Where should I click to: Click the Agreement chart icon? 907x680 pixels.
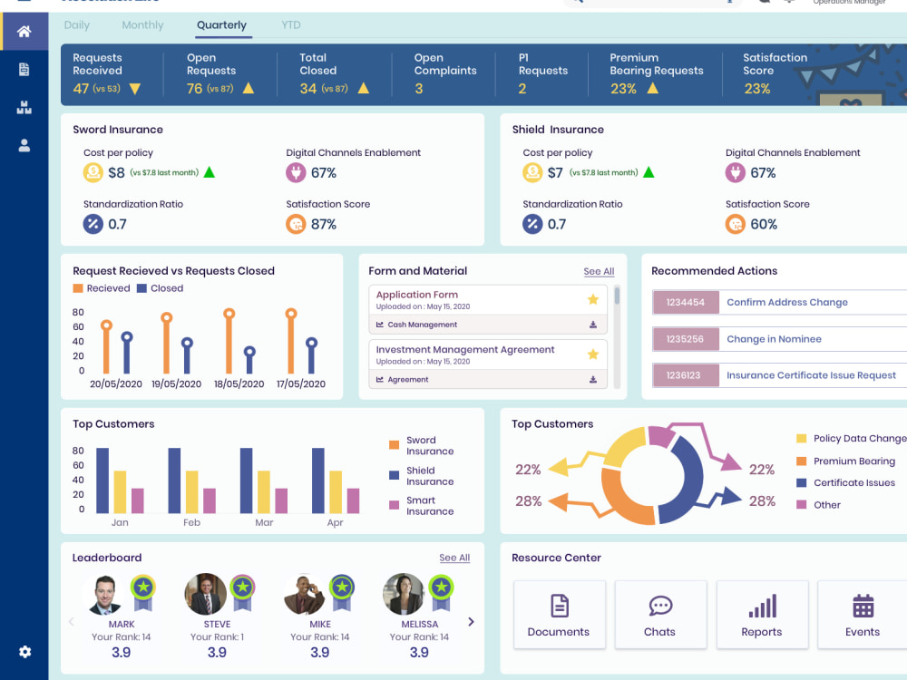point(379,379)
